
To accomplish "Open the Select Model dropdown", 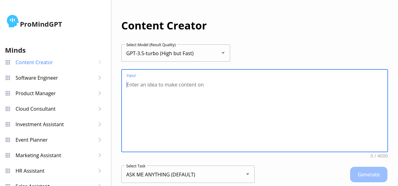I will coord(175,53).
